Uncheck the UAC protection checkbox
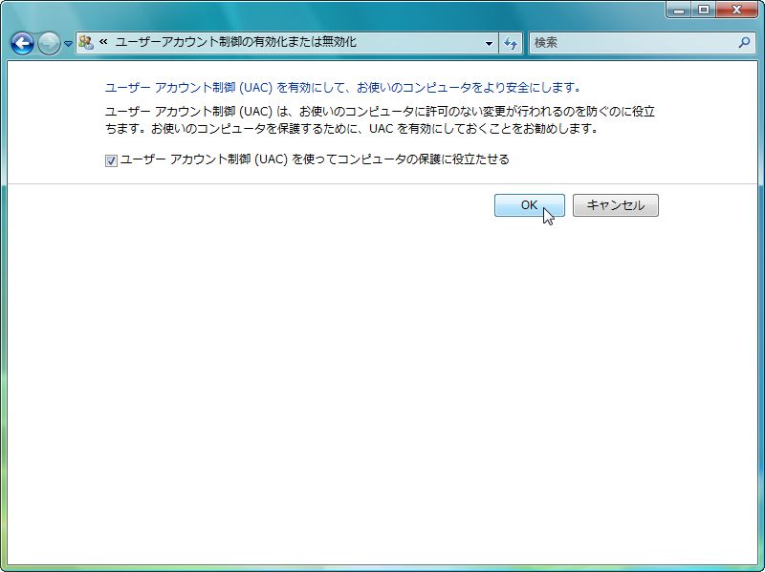Screen dimensions: 765x572 [111, 160]
